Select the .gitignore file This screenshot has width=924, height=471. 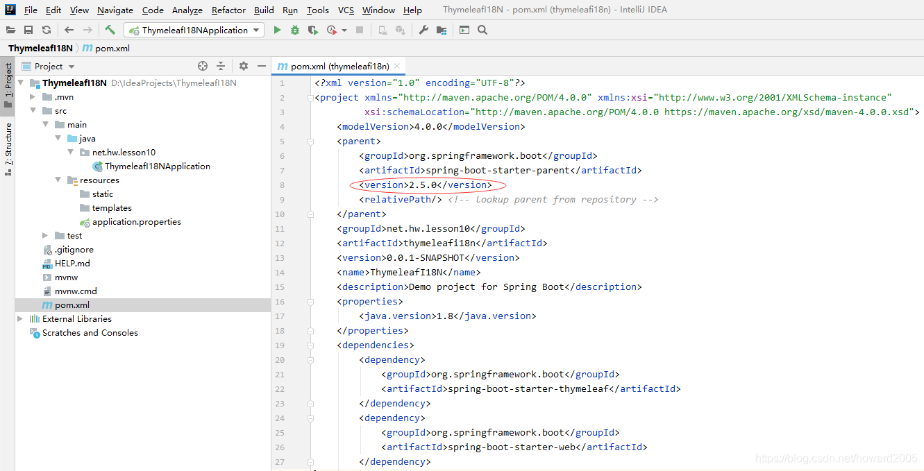click(74, 250)
